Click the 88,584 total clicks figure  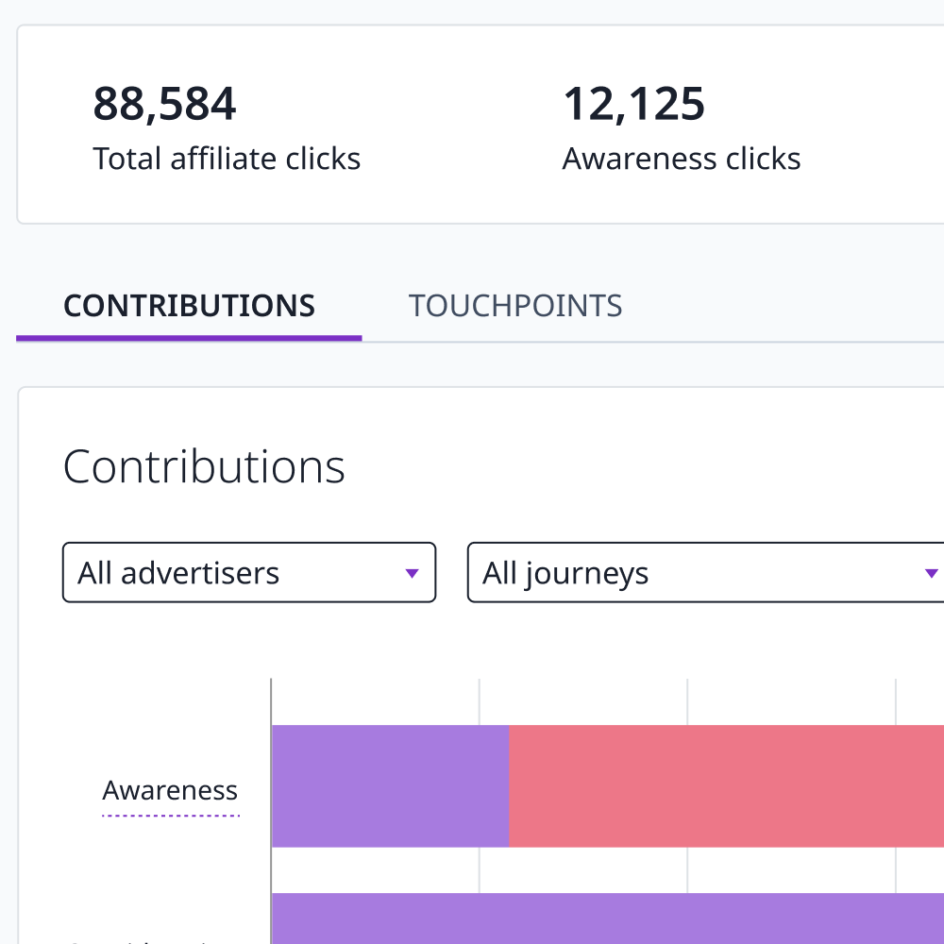[x=164, y=104]
